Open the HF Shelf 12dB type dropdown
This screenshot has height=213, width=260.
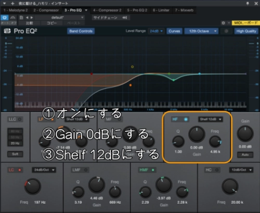click(211, 119)
